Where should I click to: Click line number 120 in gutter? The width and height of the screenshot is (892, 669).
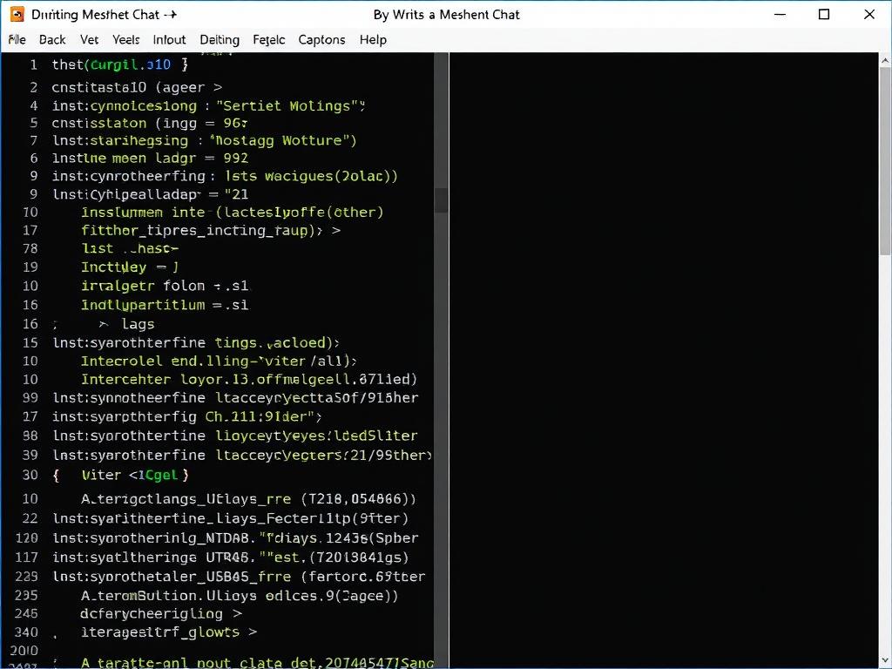pos(27,537)
